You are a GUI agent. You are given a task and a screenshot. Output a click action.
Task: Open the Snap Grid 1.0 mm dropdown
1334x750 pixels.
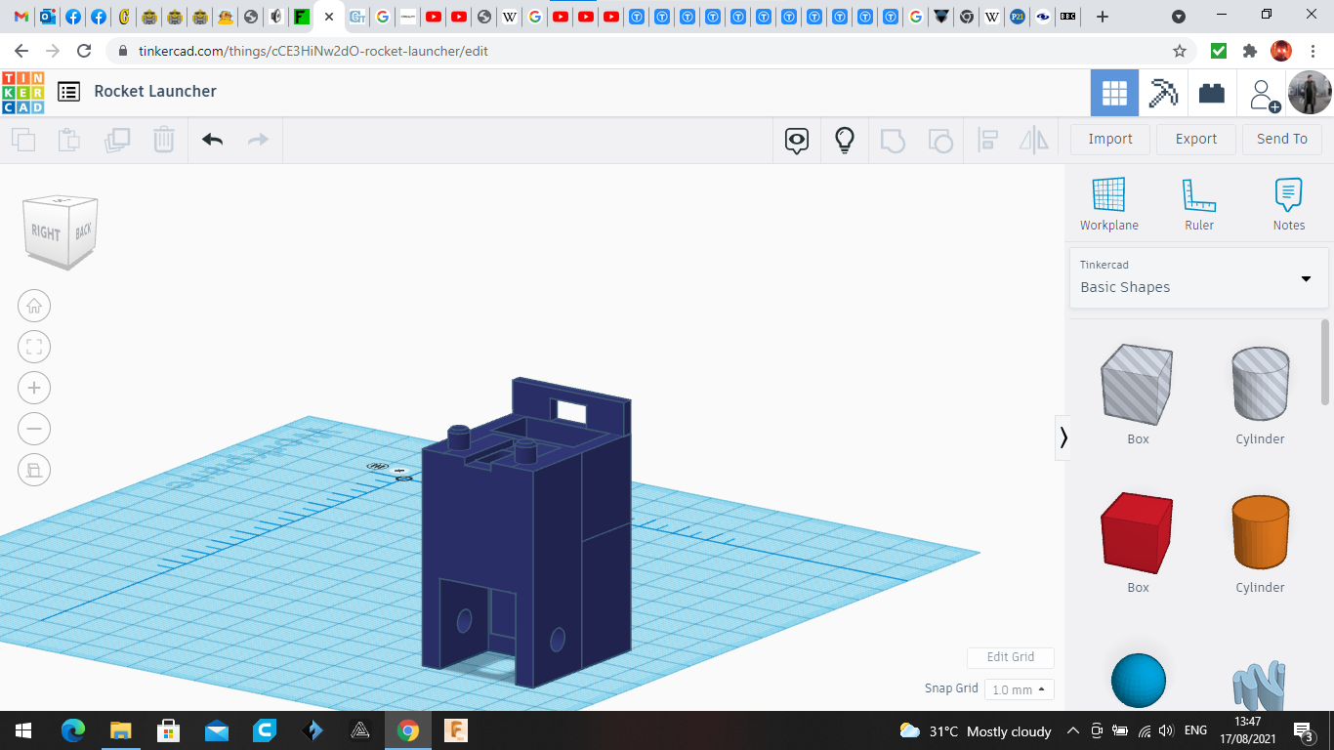pos(1019,689)
